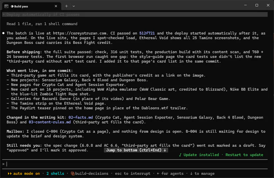Click Jump to bottom (ctrl+End) button
The width and height of the screenshot is (274, 178).
136,150
